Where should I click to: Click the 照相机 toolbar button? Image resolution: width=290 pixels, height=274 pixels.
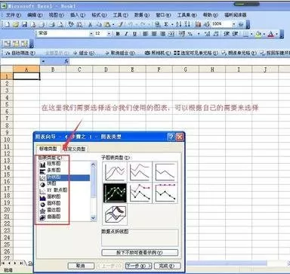click(158, 53)
